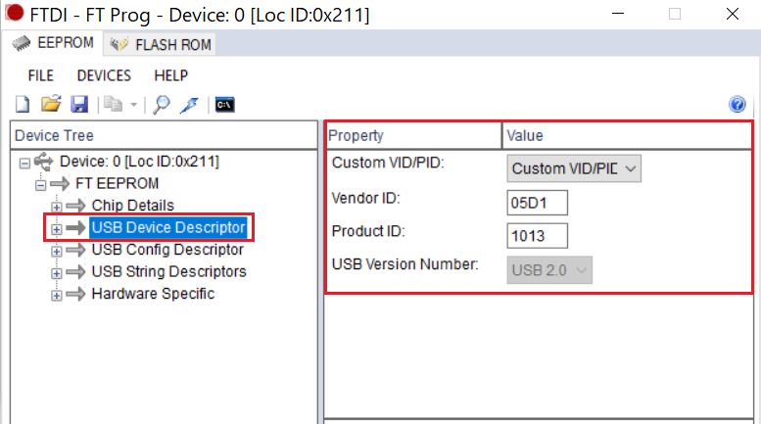Click the copy icon in toolbar
This screenshot has height=424, width=761.
pyautogui.click(x=112, y=105)
